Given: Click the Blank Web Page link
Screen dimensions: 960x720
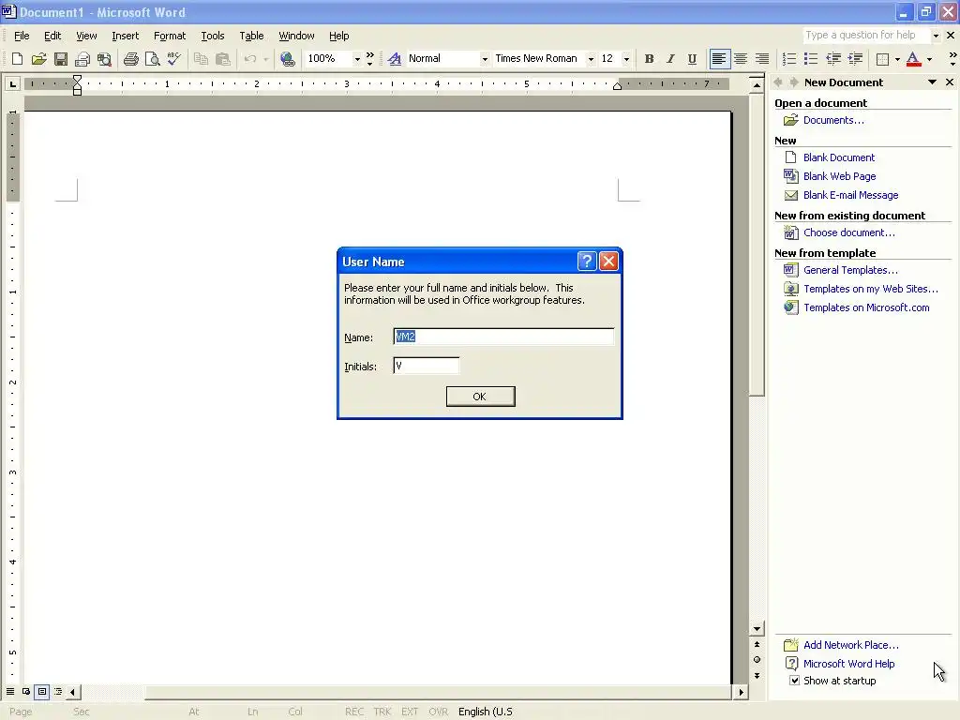Looking at the screenshot, I should tap(839, 176).
